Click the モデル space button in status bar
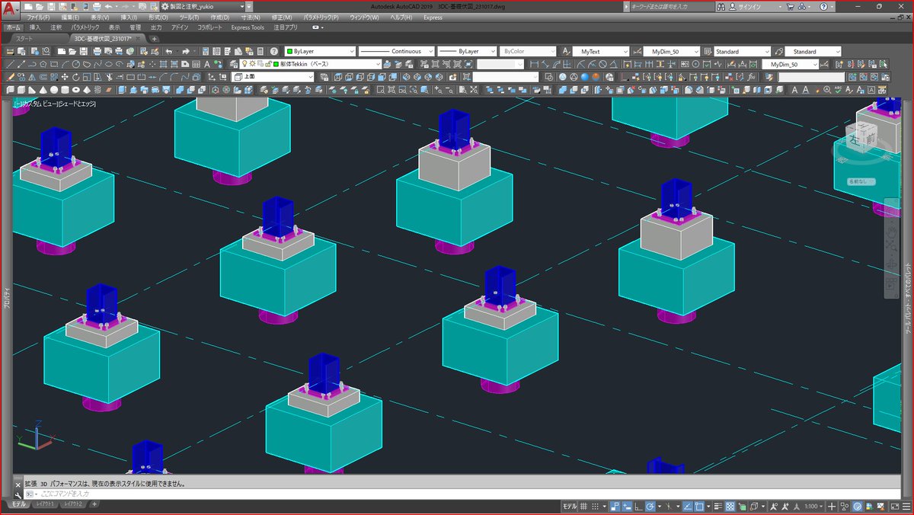 pyautogui.click(x=570, y=506)
